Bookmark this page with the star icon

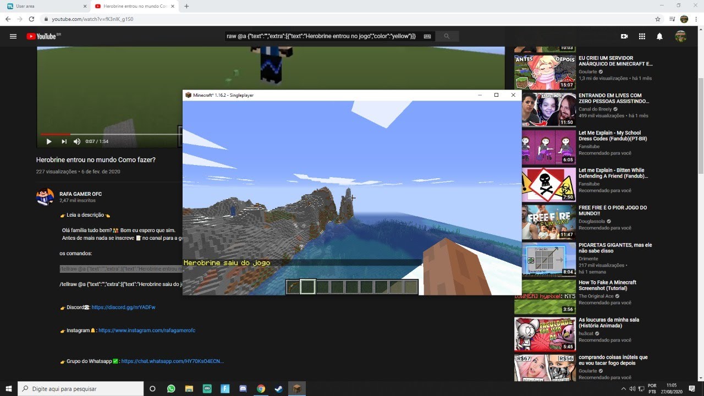(x=658, y=19)
